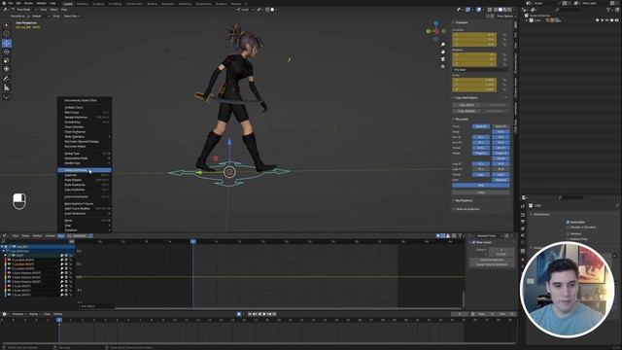Click graph editor type icon at header left
Image resolution: width=622 pixels, height=350 pixels.
5,235
